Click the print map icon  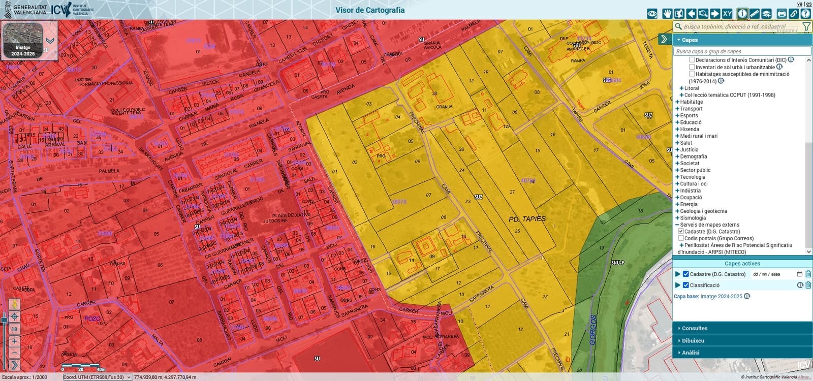[781, 14]
